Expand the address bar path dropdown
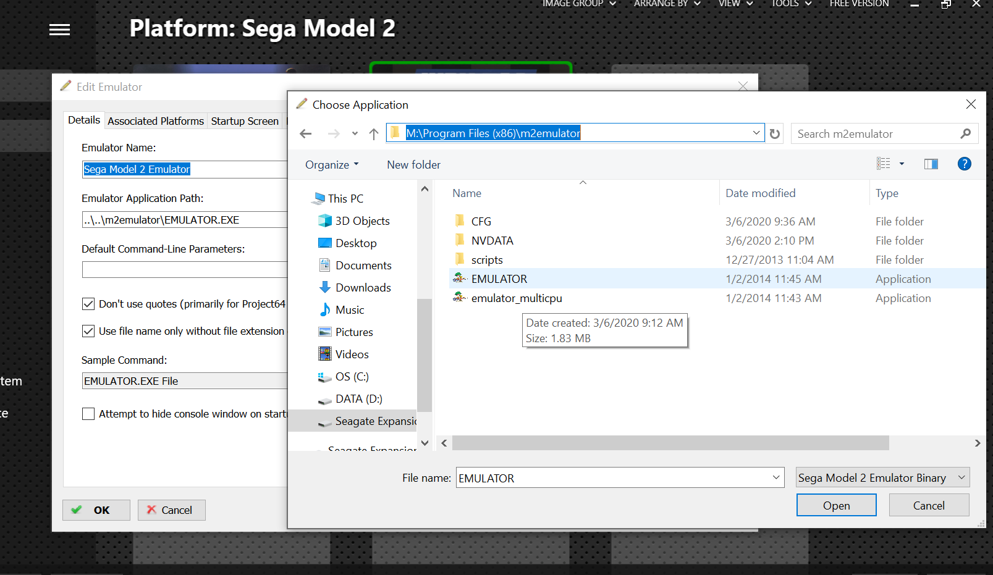993x575 pixels. 756,133
